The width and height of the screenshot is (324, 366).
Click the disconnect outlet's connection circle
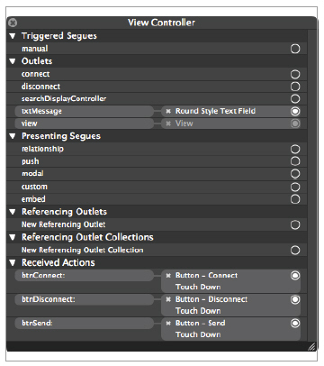pos(295,87)
